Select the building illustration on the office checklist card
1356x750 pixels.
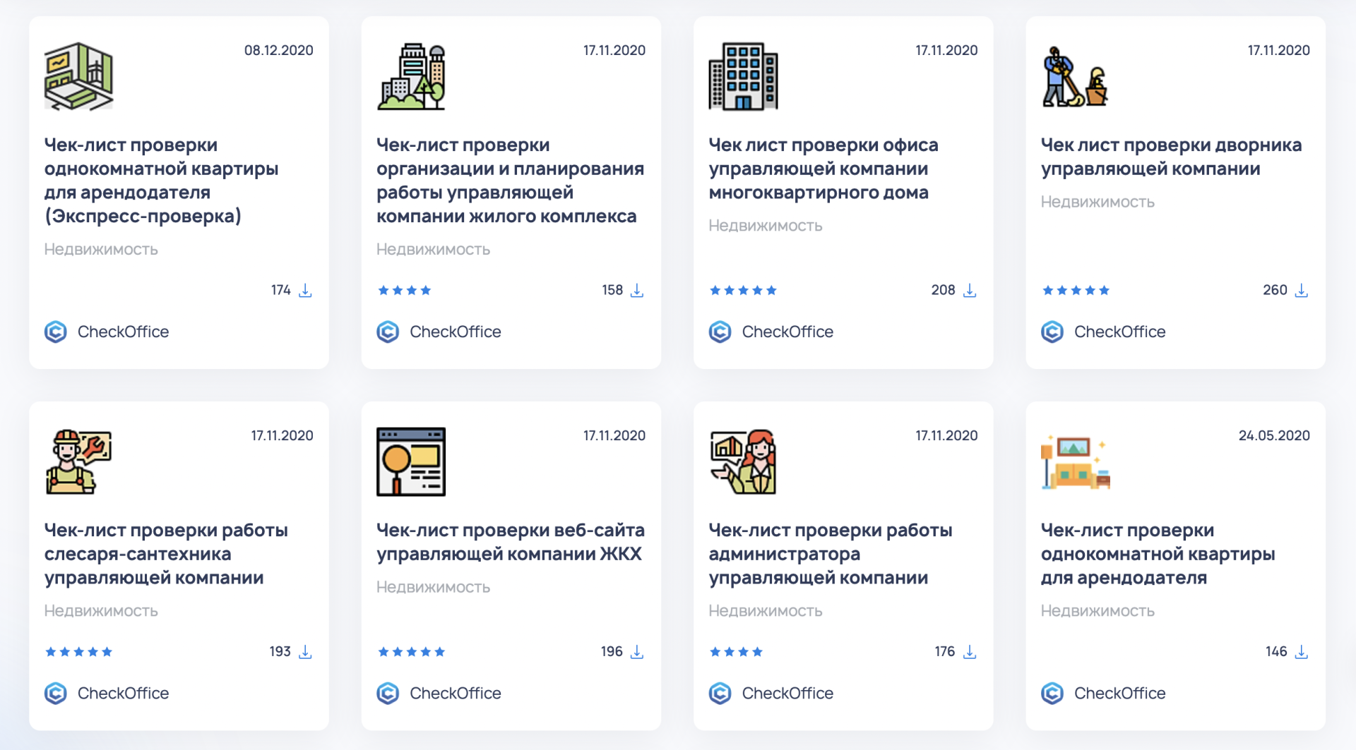pyautogui.click(x=742, y=76)
